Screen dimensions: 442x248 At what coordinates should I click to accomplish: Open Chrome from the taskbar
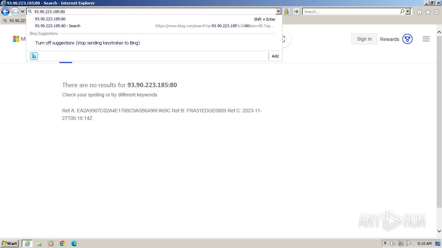pos(63,244)
